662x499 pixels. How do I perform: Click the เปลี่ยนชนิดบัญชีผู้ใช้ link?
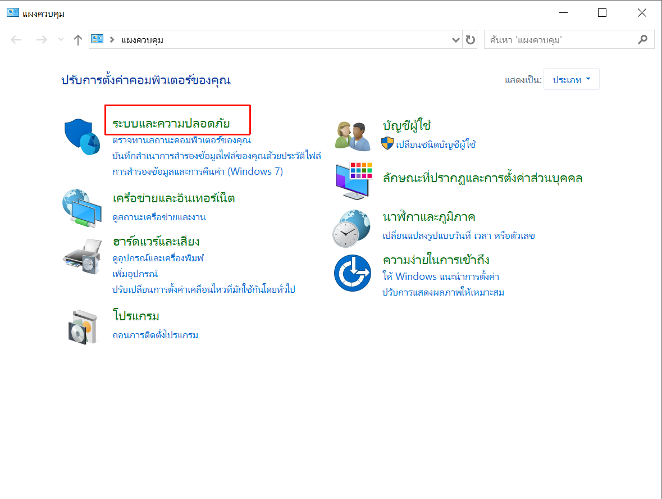point(436,144)
